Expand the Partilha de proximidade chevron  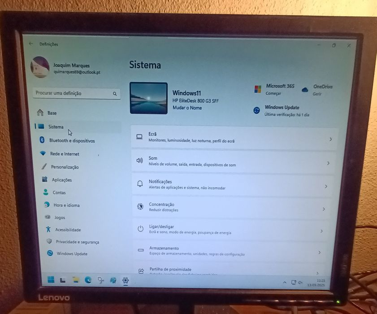point(317,273)
